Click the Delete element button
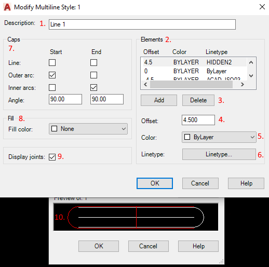 [198, 100]
